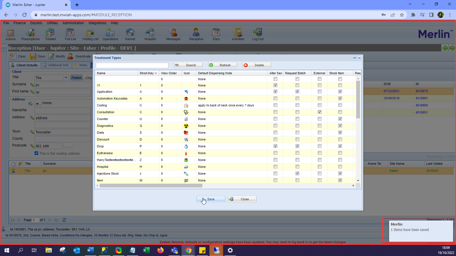Select the 'Coding' treatment type row
Viewport: 456px width, 256px height.
tap(225, 105)
